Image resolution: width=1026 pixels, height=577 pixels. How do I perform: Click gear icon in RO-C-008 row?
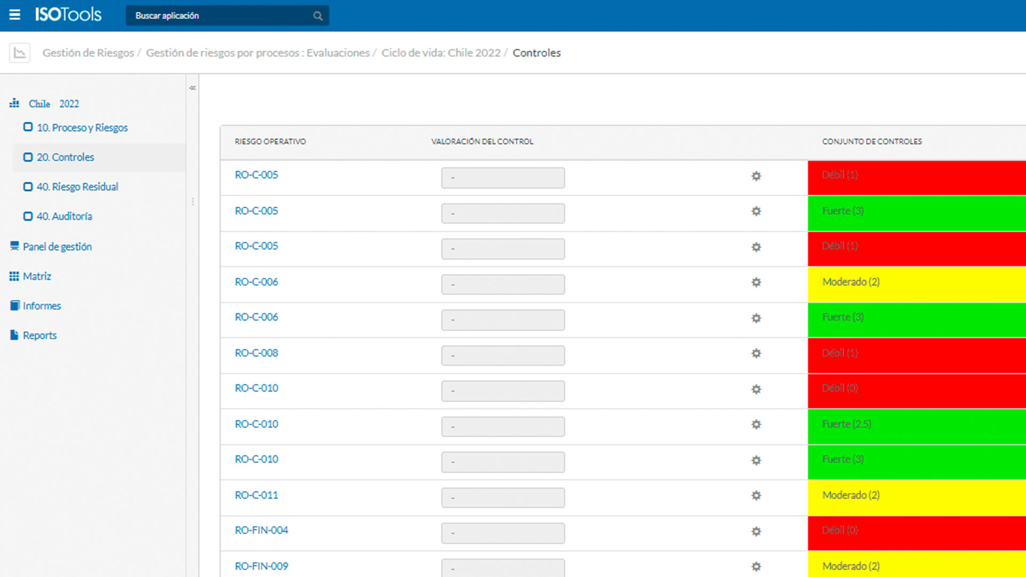click(x=756, y=354)
